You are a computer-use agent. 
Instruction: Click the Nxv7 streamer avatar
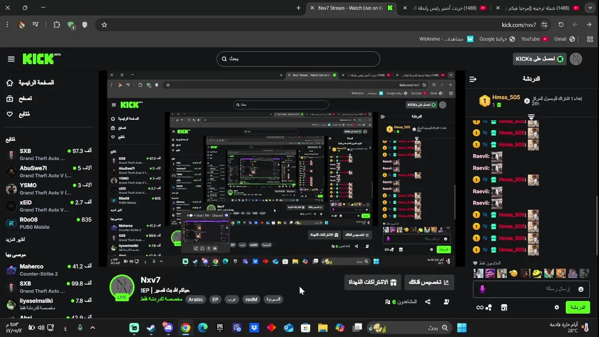coord(122,287)
